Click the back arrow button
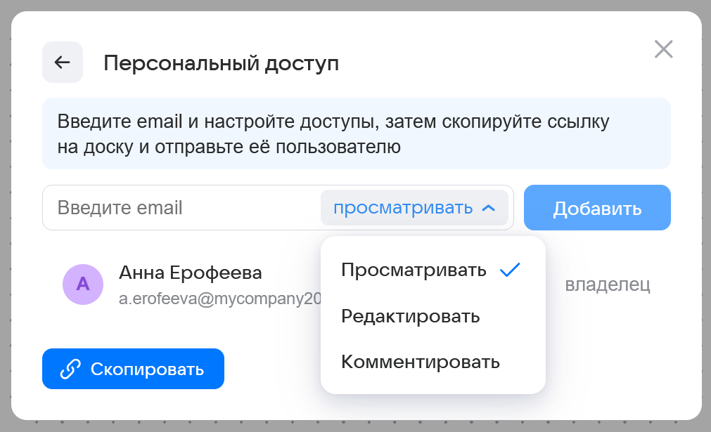711x432 pixels. [x=63, y=63]
